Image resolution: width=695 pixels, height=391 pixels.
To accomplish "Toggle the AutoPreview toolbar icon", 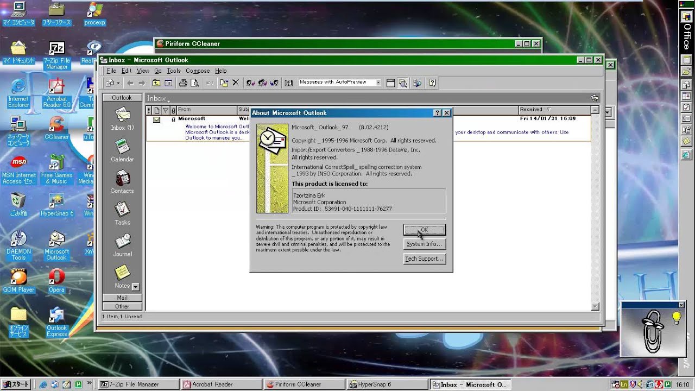I will [x=402, y=83].
